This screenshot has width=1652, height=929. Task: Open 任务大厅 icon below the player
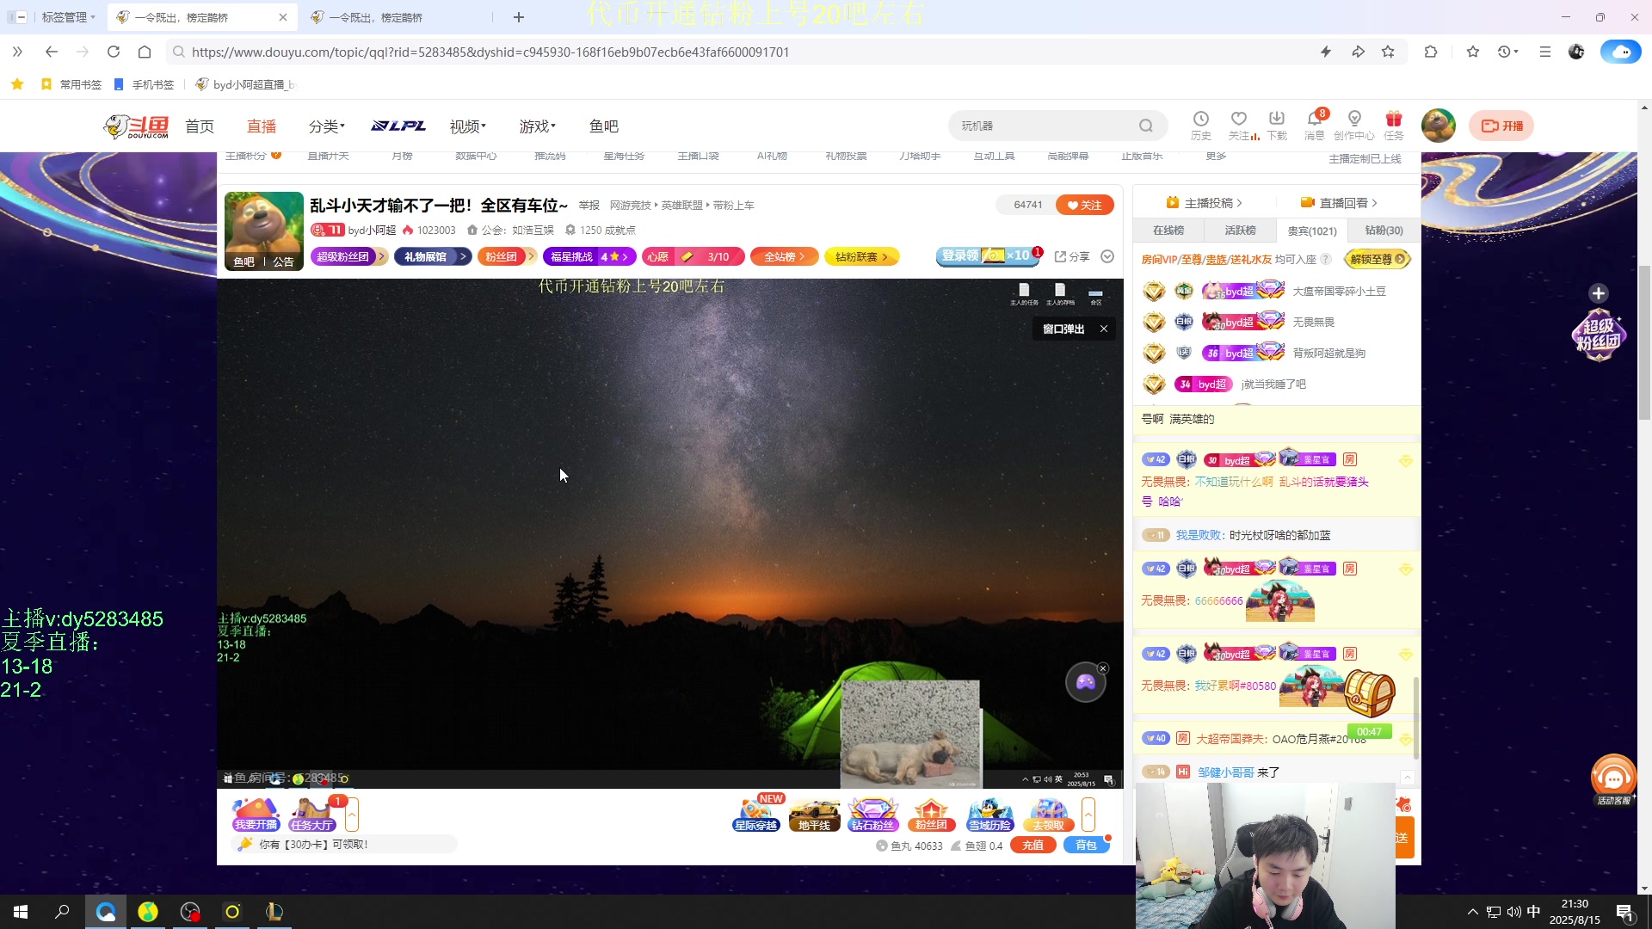click(312, 814)
